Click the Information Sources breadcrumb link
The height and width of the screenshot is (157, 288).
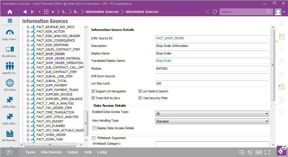coord(102,12)
